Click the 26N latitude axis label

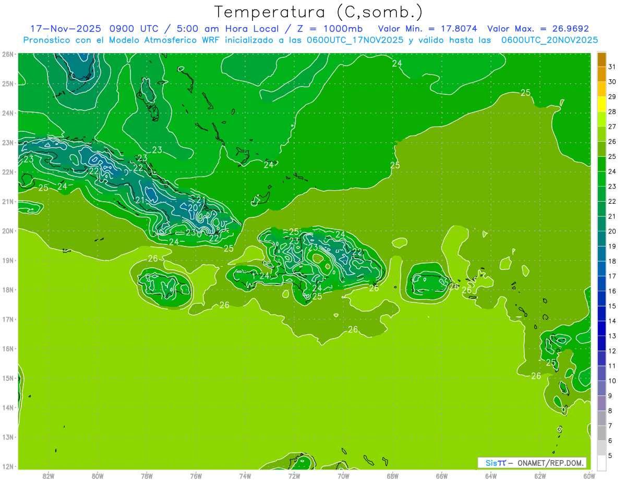tap(8, 54)
